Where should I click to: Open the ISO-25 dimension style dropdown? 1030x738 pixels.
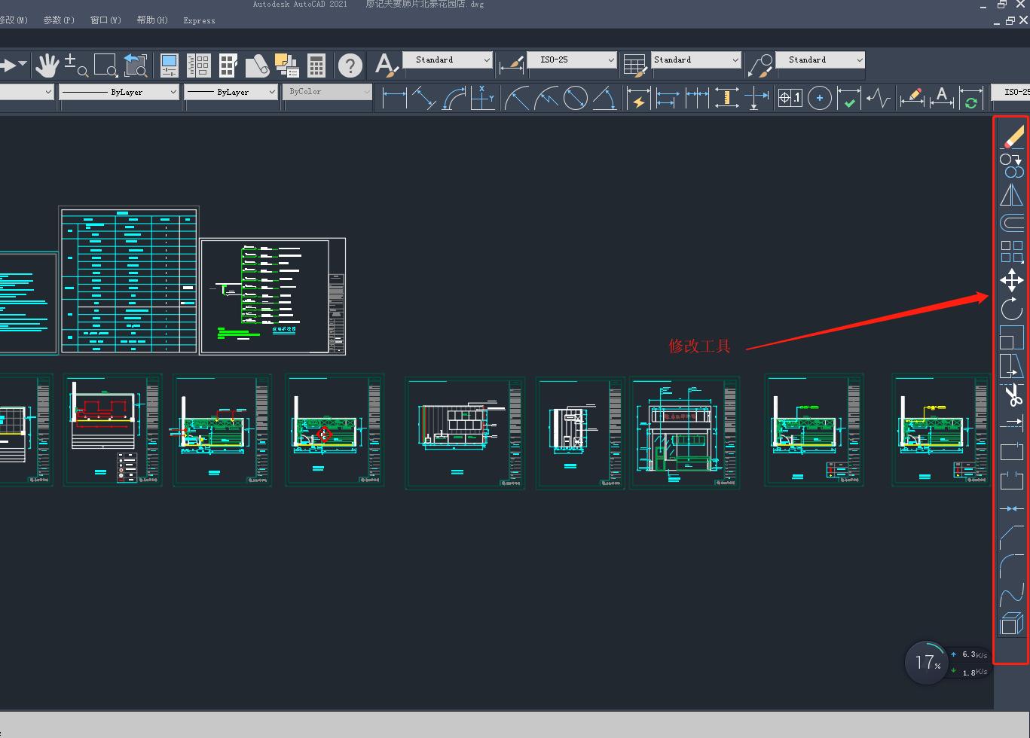pyautogui.click(x=571, y=59)
